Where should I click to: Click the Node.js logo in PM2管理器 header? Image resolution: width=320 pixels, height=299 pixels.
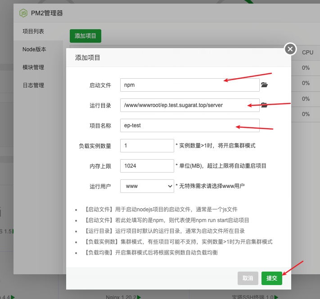23,13
